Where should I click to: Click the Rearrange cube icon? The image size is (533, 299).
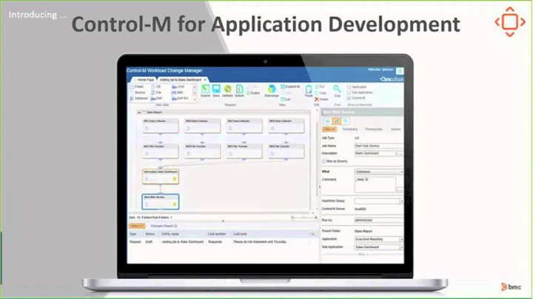click(272, 90)
